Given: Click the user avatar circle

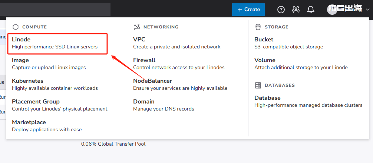Looking at the screenshot, I should pos(332,10).
